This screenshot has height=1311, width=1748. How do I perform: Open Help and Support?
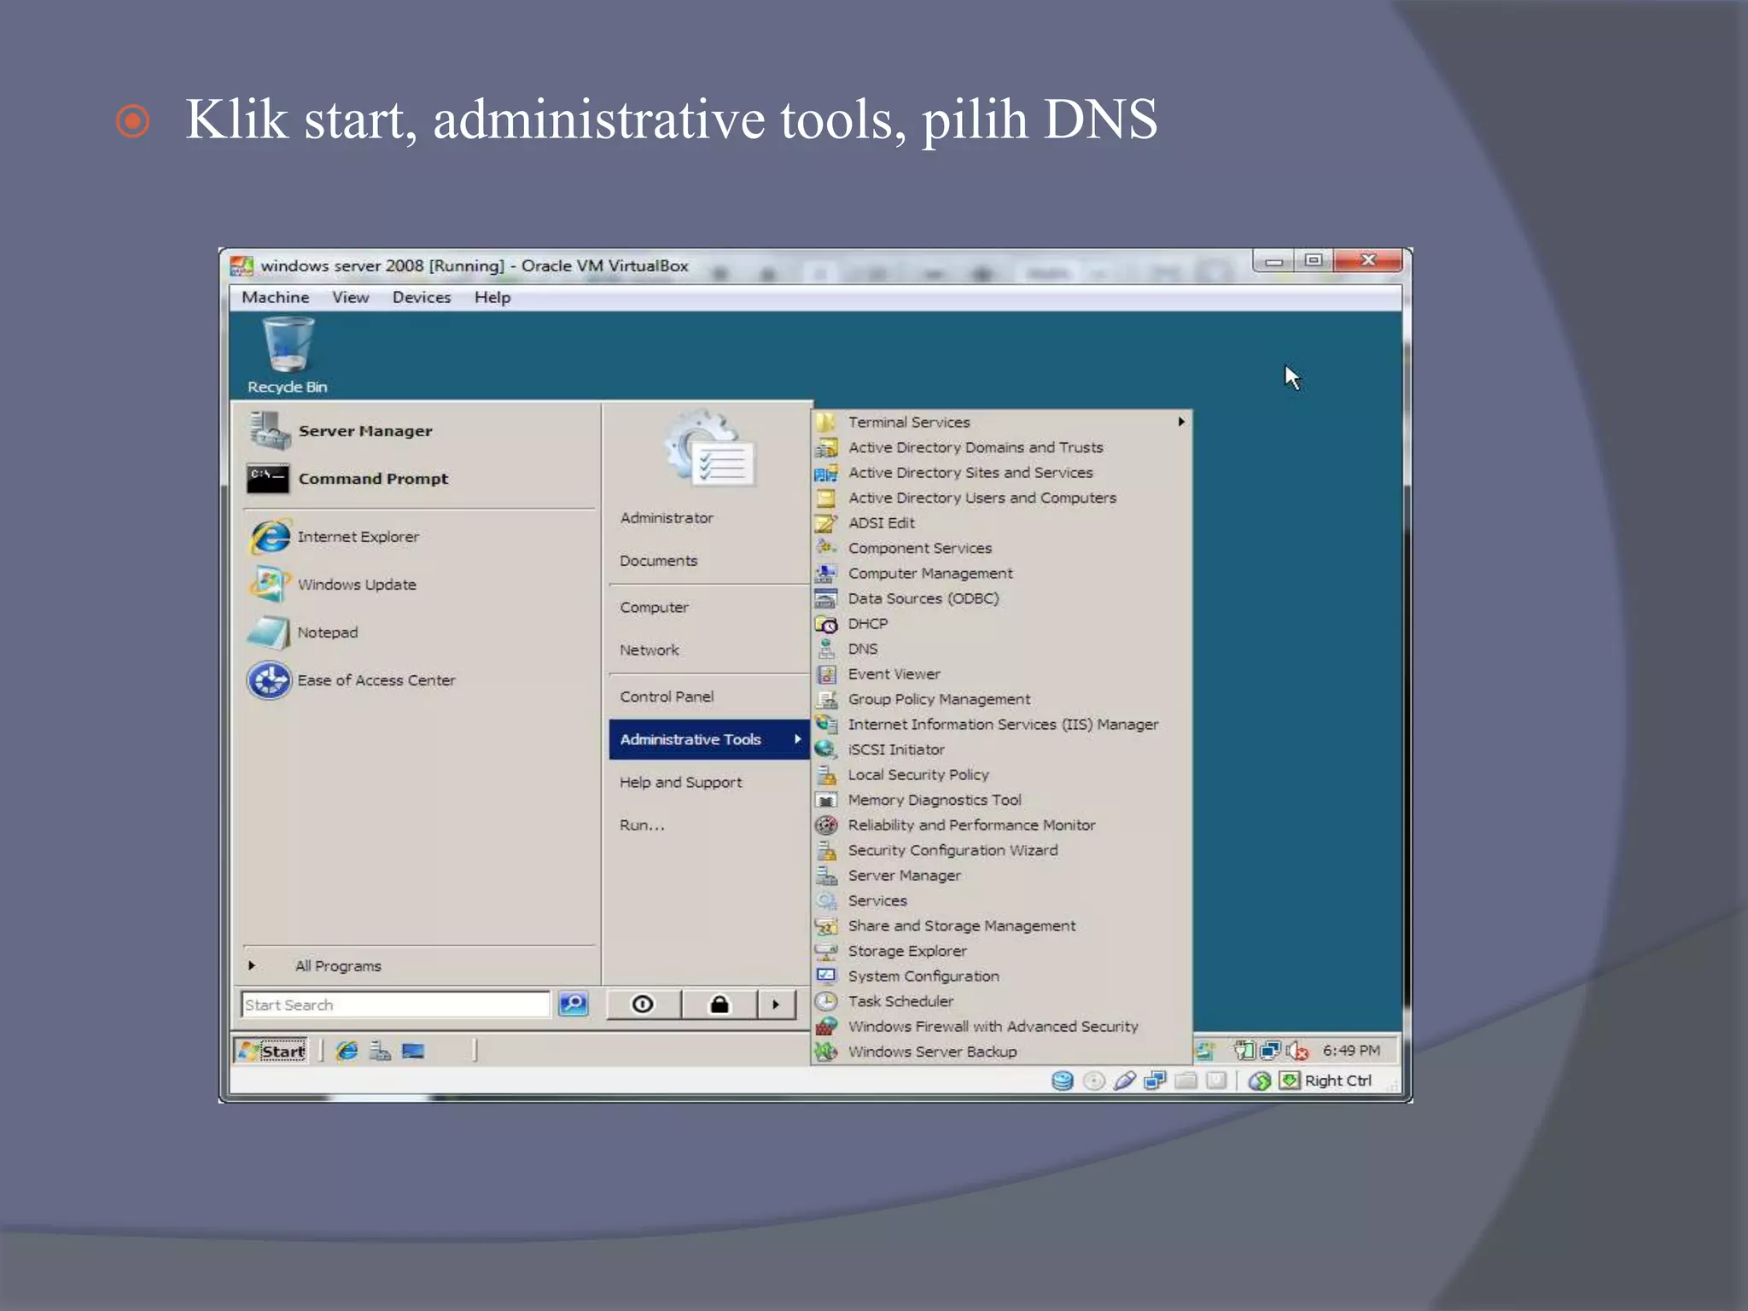tap(681, 782)
